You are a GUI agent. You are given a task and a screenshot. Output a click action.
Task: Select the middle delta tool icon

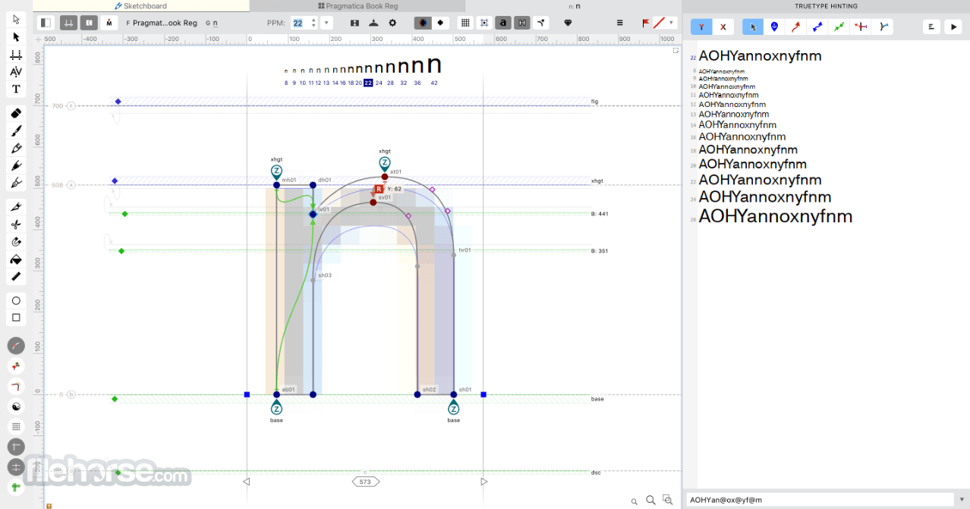861,27
